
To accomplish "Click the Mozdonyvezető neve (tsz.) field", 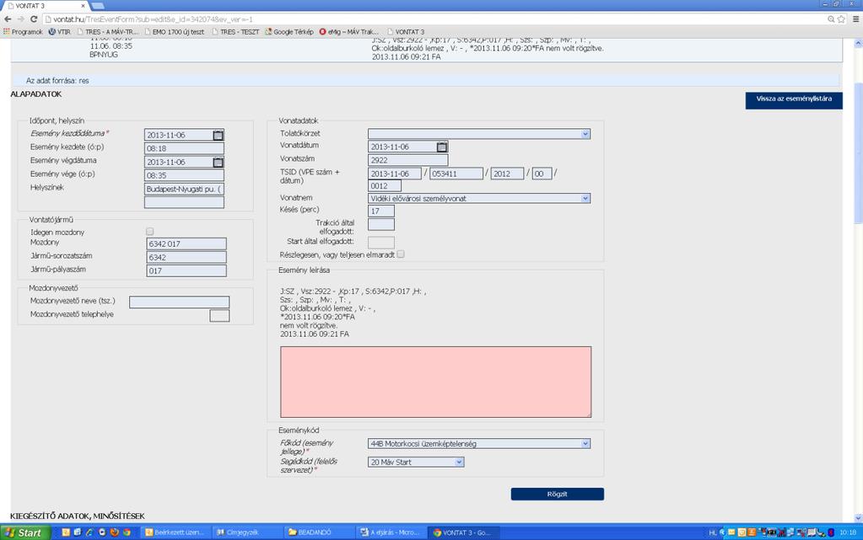I will 180,302.
